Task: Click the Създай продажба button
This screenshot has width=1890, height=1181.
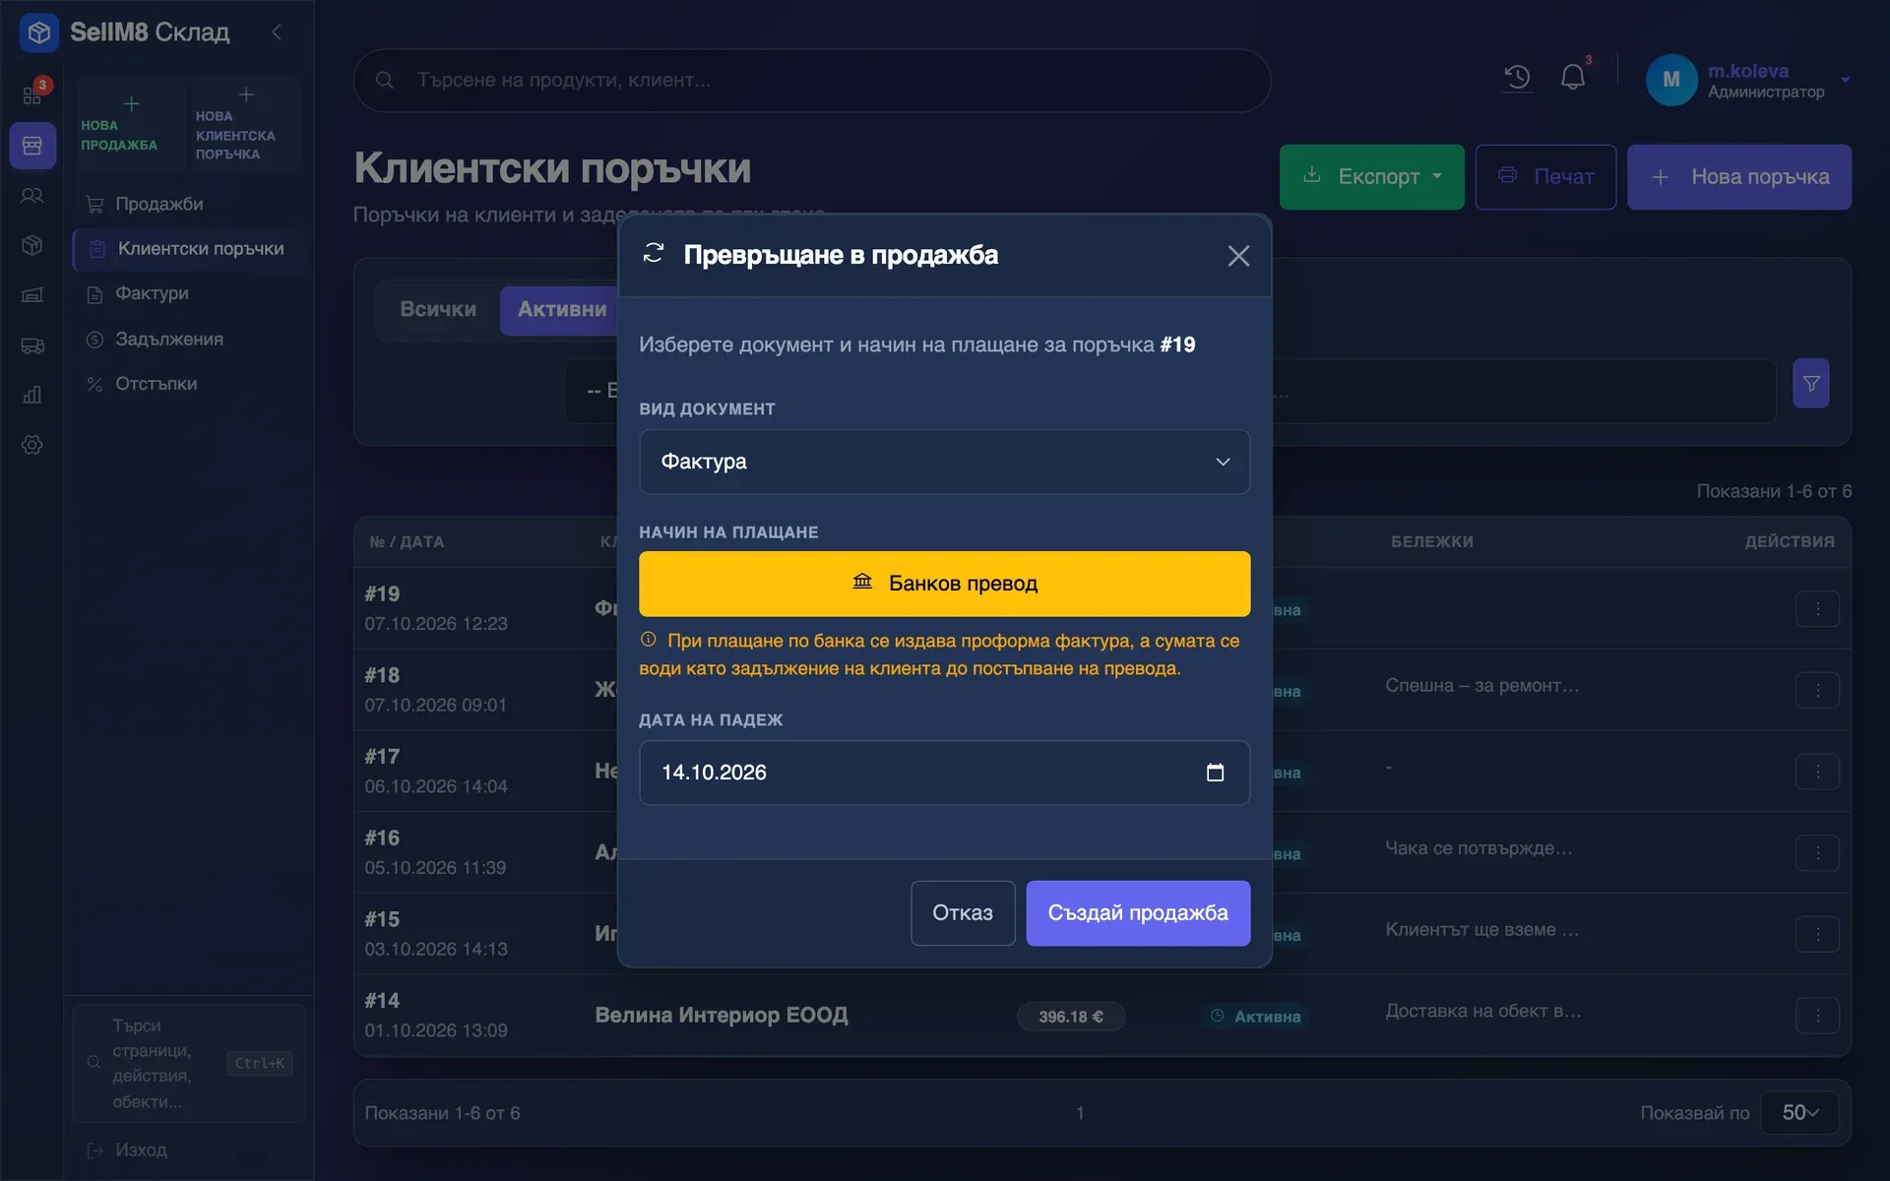Action: 1138,913
